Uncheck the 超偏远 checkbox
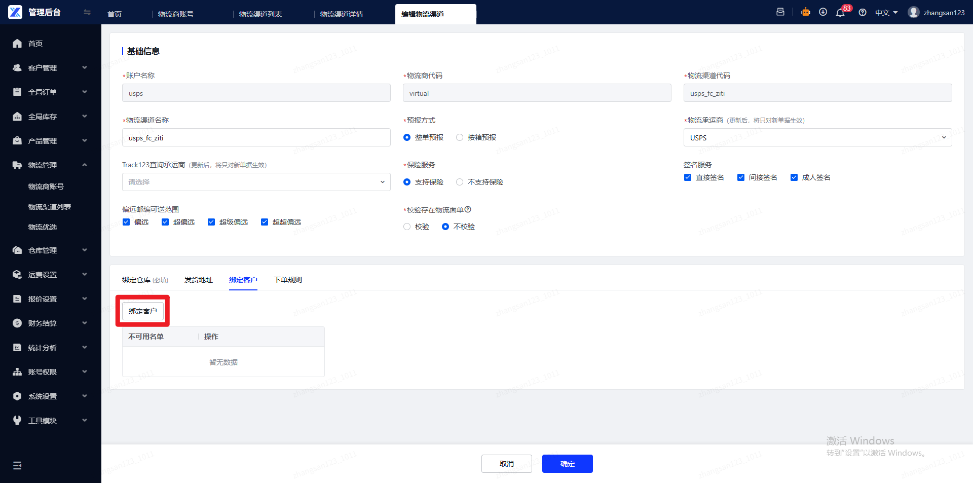Image resolution: width=973 pixels, height=483 pixels. click(x=165, y=222)
